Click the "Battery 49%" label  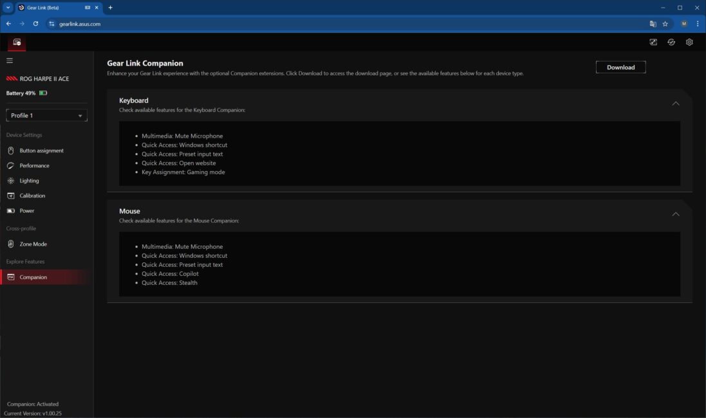tap(21, 93)
